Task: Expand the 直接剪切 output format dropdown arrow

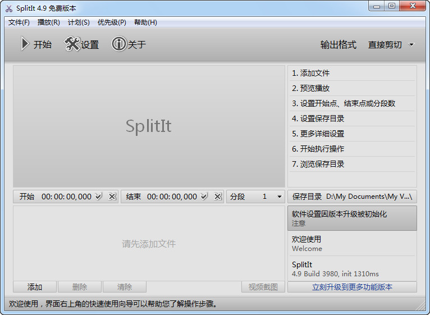Action: pyautogui.click(x=411, y=44)
